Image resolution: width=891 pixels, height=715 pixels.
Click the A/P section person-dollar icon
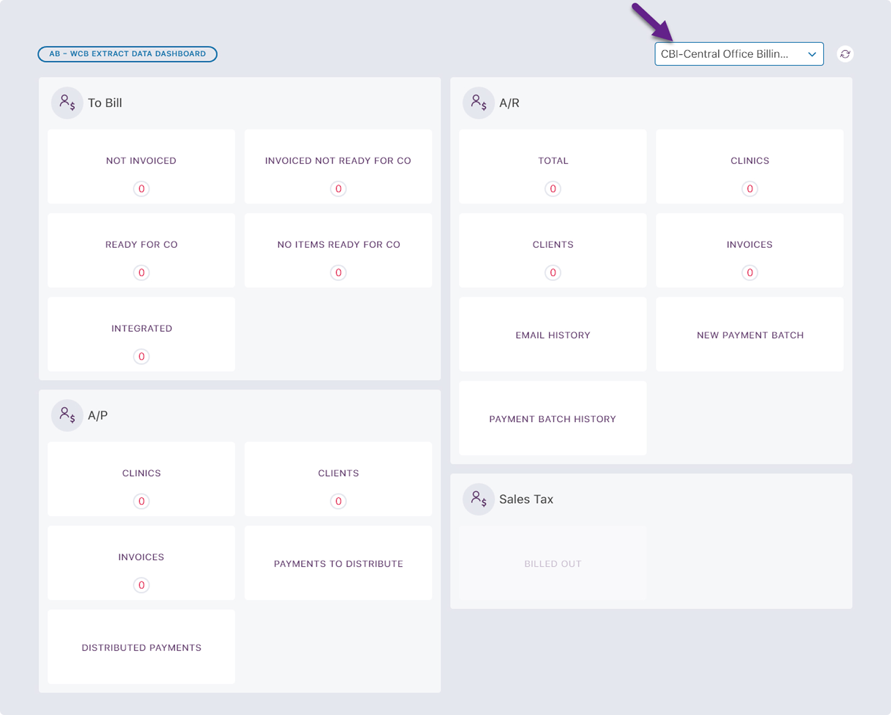pos(67,415)
